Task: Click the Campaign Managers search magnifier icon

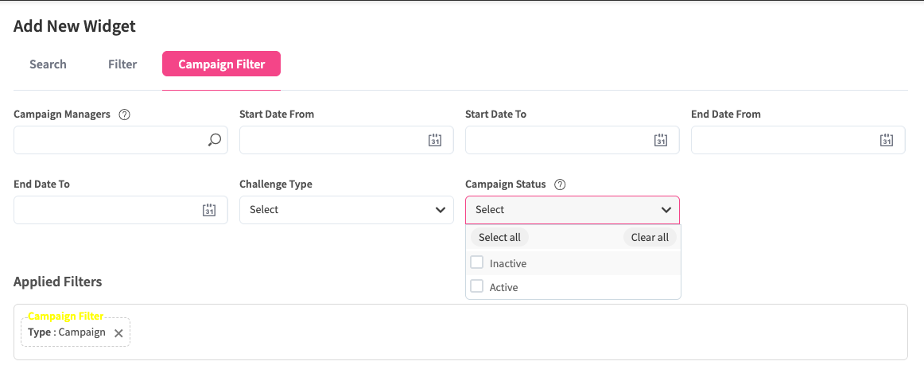Action: coord(214,140)
